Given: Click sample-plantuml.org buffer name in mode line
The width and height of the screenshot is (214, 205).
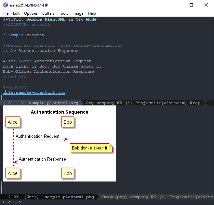Looking at the screenshot, I should coord(53,103).
